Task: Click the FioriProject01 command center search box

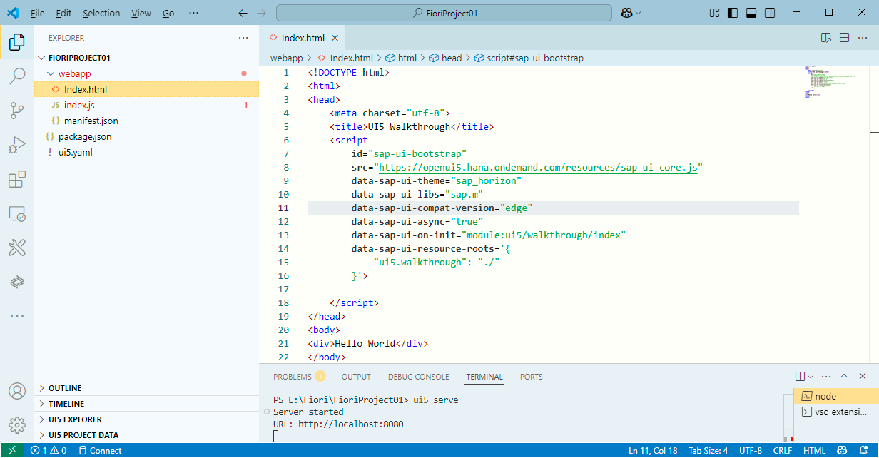Action: click(x=444, y=13)
